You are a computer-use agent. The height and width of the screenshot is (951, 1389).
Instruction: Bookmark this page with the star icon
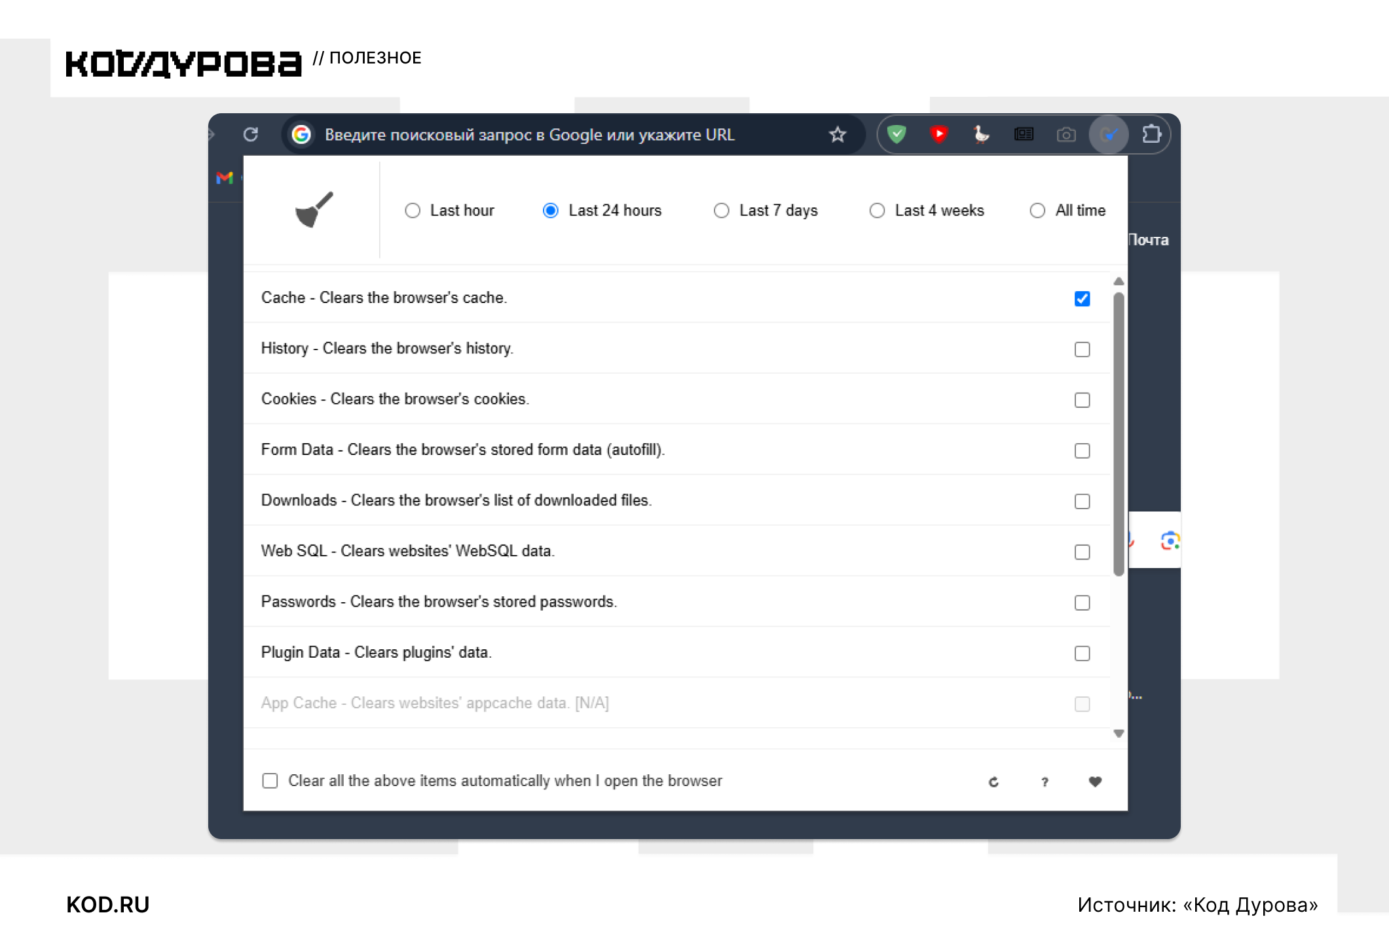click(838, 135)
